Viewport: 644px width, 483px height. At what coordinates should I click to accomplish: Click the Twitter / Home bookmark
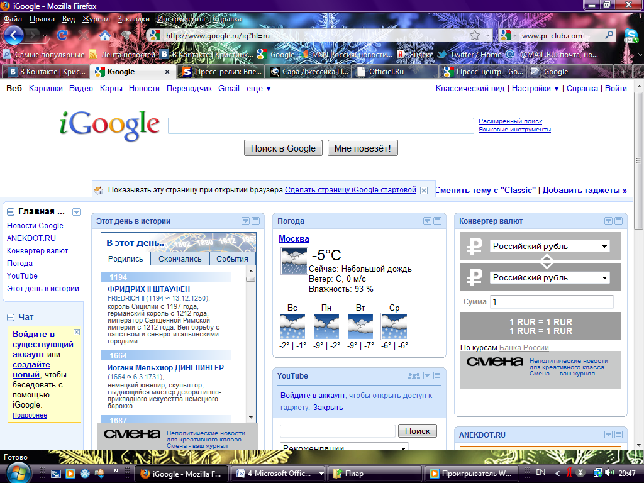470,55
